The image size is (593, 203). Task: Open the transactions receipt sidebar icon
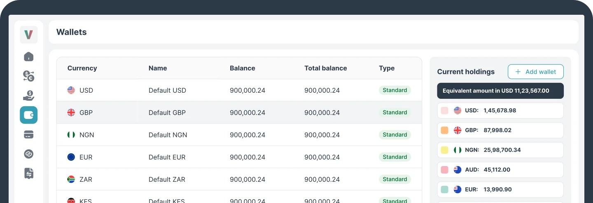coord(28,173)
